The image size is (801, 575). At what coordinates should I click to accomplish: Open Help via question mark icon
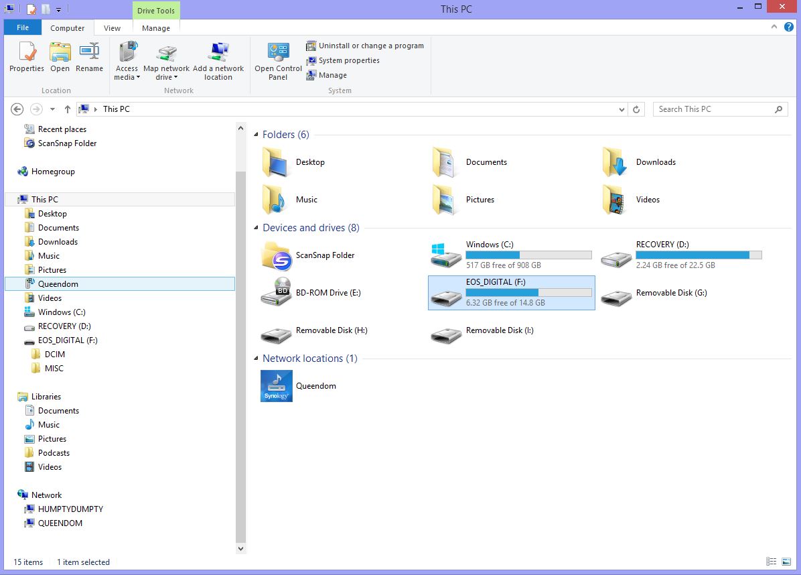coord(789,27)
